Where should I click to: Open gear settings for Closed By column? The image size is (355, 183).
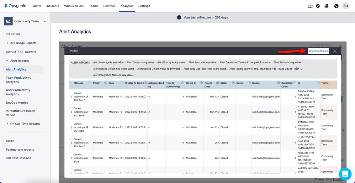pos(201,83)
